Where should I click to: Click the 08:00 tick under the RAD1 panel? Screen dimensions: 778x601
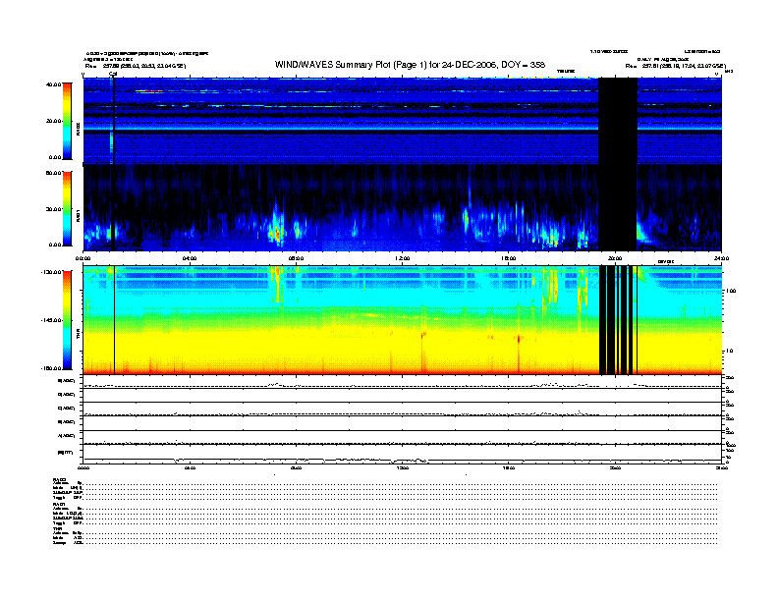pos(296,258)
